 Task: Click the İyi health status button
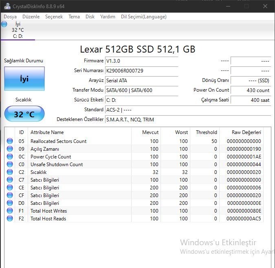pos(24,79)
